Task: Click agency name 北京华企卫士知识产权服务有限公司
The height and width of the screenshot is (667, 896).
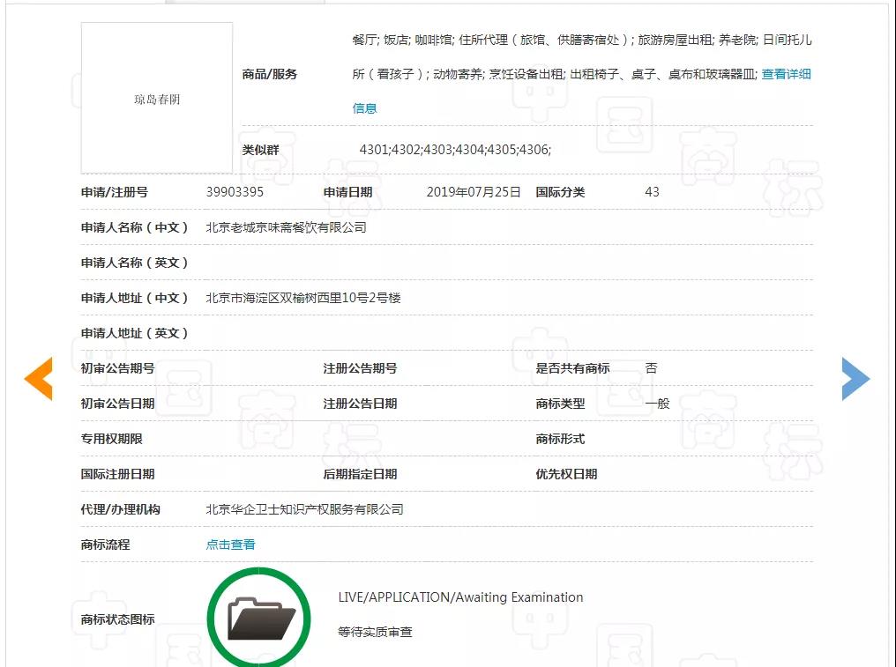Action: [304, 509]
